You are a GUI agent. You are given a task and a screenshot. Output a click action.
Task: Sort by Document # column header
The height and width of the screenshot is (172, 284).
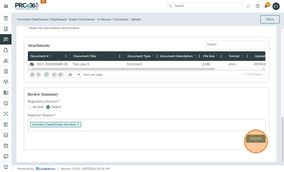click(39, 56)
